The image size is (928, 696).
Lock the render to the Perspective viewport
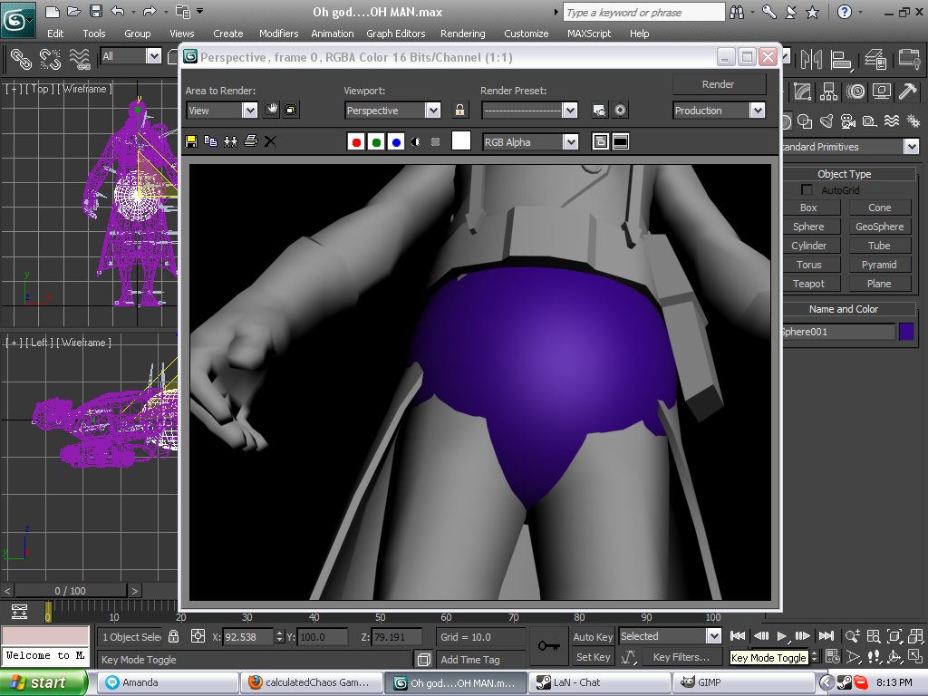[460, 111]
